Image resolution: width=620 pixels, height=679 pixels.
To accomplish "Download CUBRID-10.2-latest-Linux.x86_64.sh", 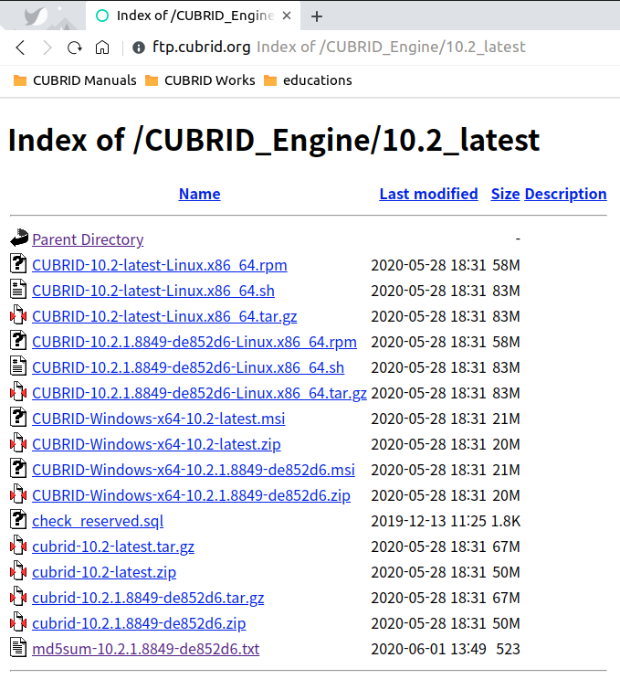I will 153,291.
